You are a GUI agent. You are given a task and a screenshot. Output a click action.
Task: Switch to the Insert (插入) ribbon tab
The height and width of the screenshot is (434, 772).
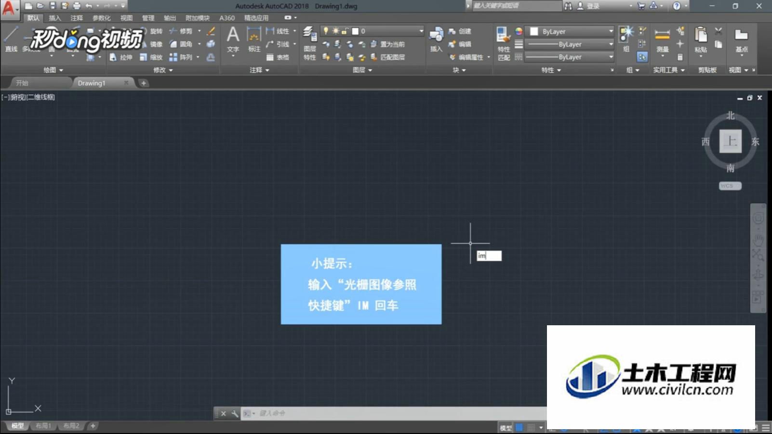55,18
